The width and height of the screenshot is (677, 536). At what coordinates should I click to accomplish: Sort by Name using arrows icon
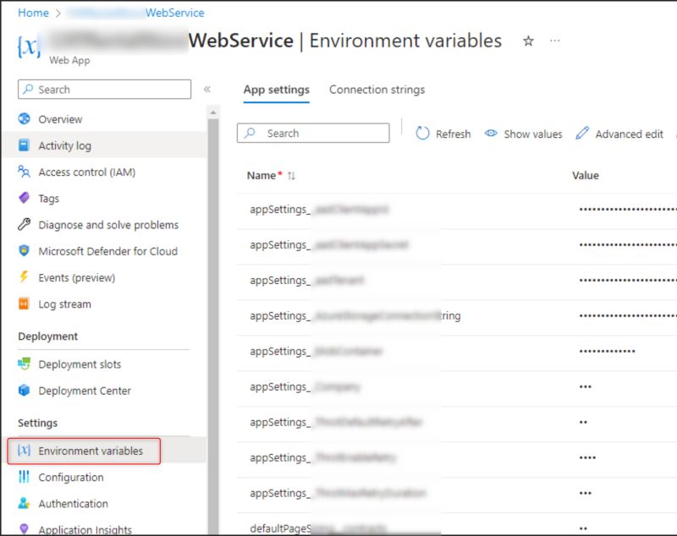click(291, 176)
